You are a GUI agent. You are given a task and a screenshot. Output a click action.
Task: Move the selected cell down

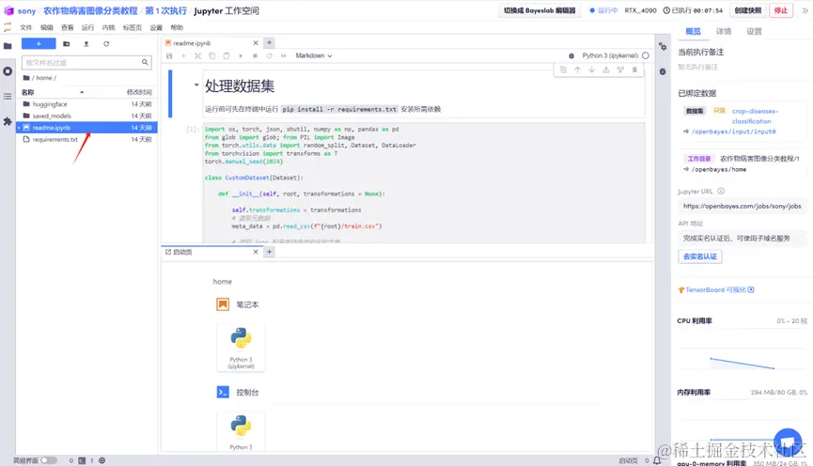click(591, 70)
